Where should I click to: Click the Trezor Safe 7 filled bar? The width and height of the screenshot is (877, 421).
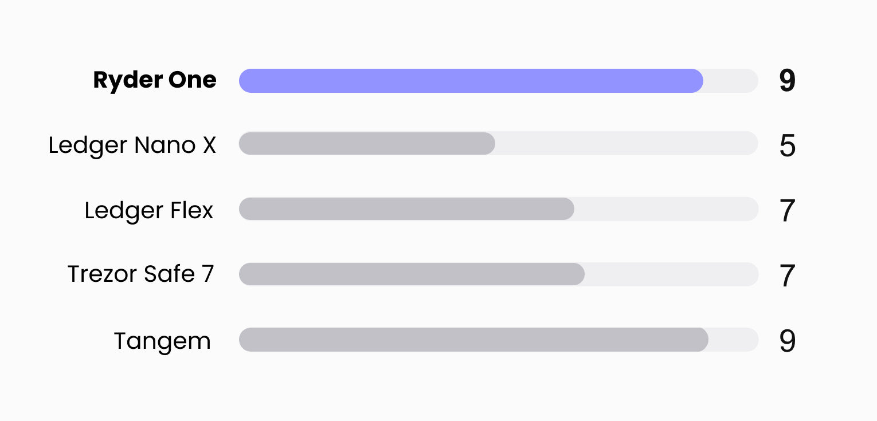412,274
